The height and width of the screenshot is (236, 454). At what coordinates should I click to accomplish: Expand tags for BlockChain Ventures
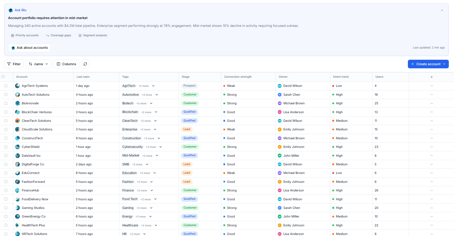156,112
